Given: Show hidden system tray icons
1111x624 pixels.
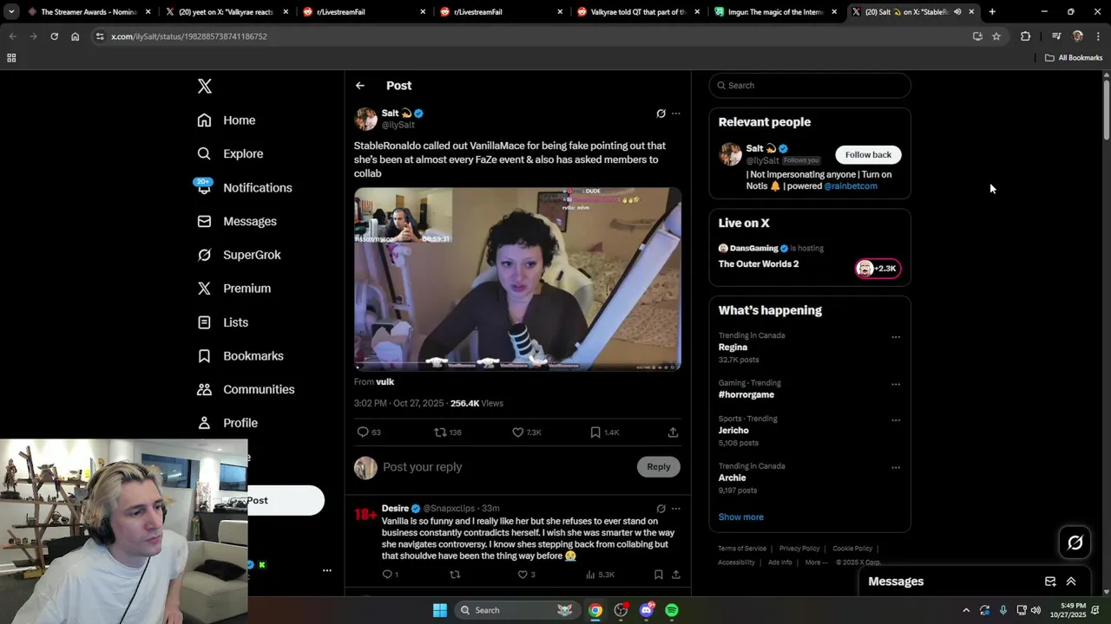Looking at the screenshot, I should click(x=966, y=610).
